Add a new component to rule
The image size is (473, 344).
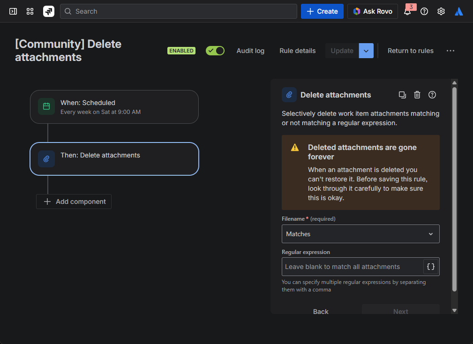tap(74, 202)
